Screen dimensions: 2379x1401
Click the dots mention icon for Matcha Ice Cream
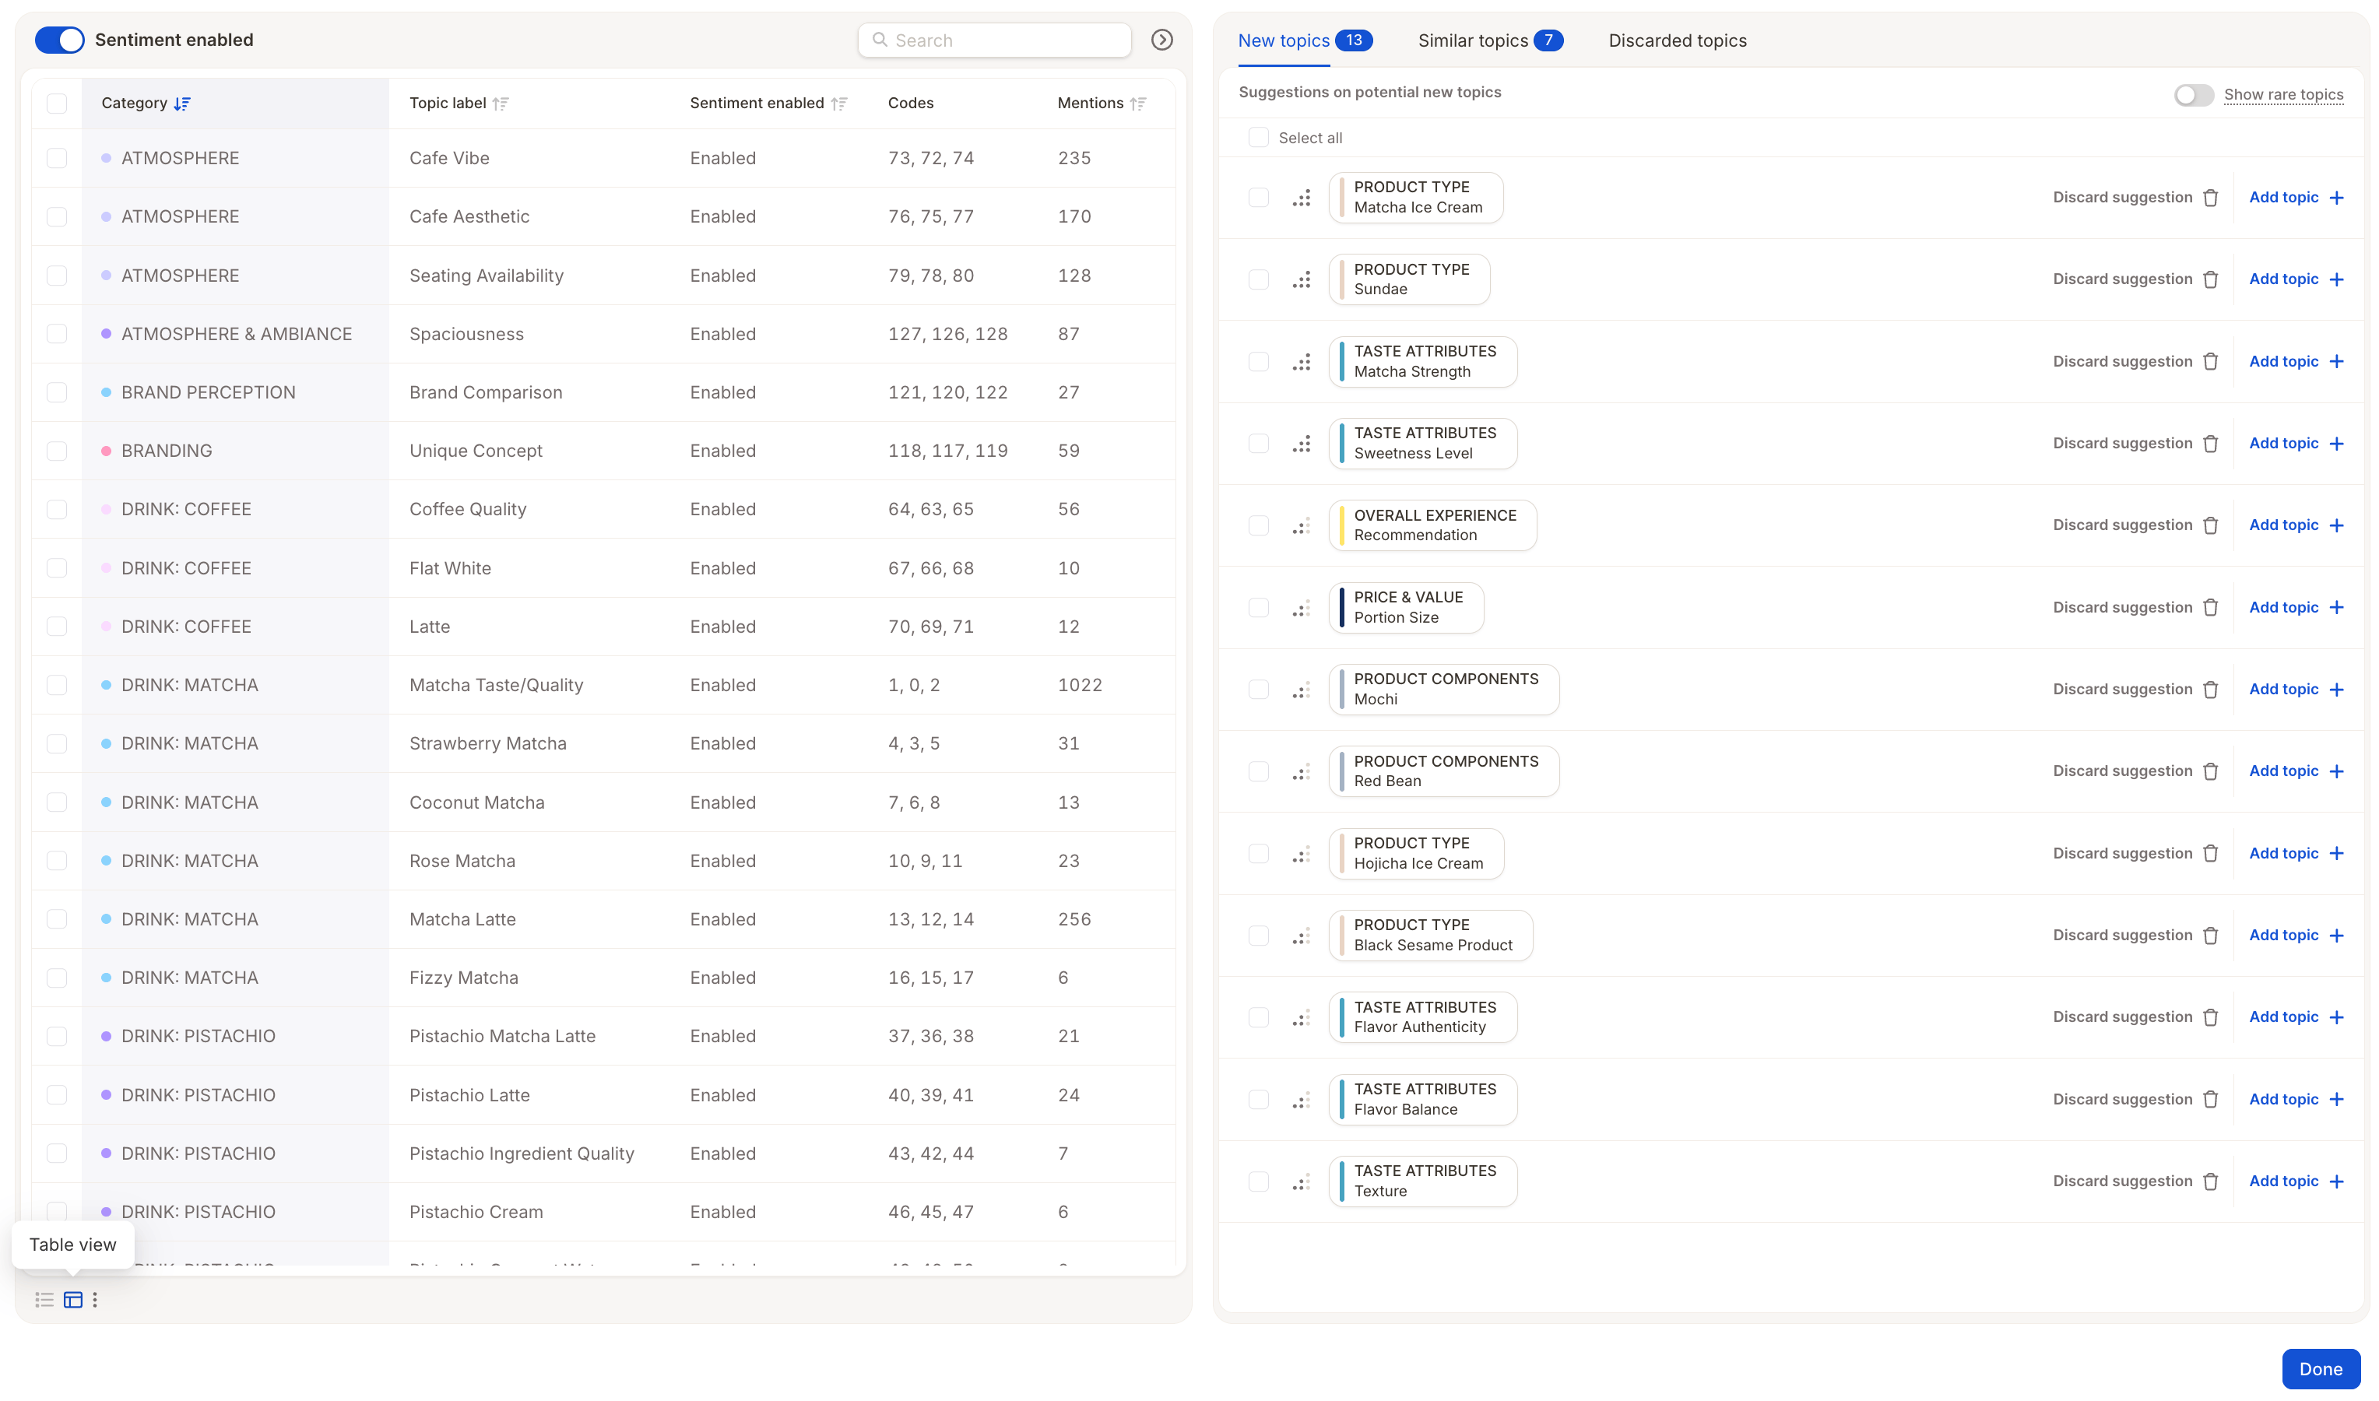tap(1302, 198)
